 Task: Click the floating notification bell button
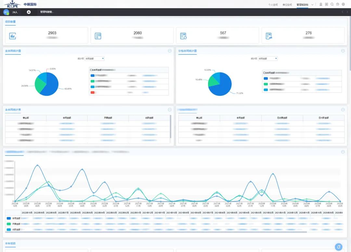pyautogui.click(x=339, y=247)
